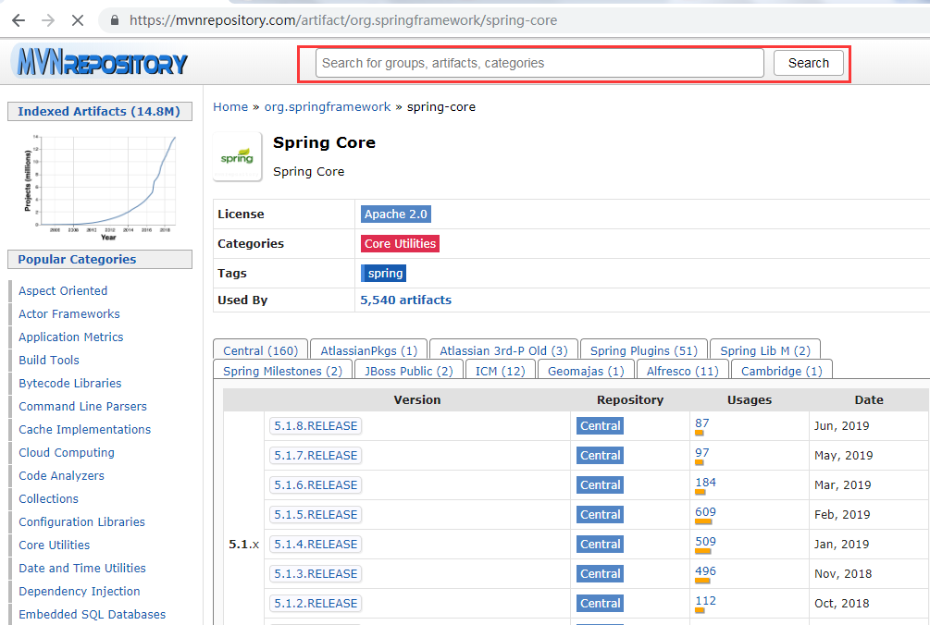Open the Core Utilities category badge

(400, 243)
